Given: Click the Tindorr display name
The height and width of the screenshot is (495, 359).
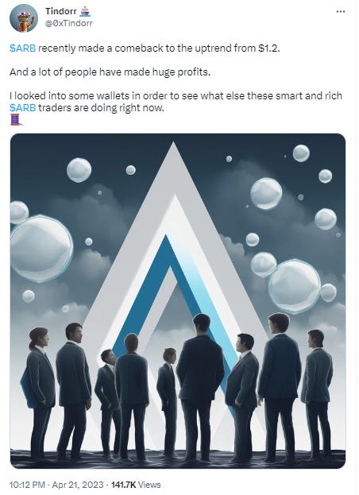Looking at the screenshot, I should pyautogui.click(x=61, y=11).
